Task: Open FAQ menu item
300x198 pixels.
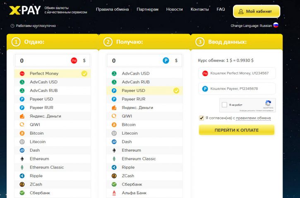Action: (x=221, y=9)
